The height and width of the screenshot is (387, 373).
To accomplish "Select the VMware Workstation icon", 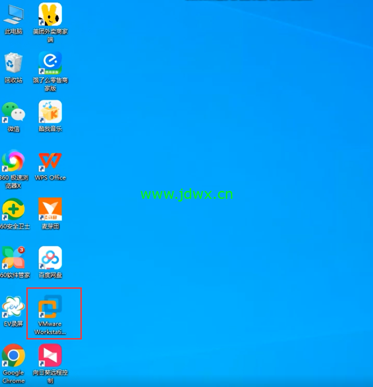I will [50, 306].
